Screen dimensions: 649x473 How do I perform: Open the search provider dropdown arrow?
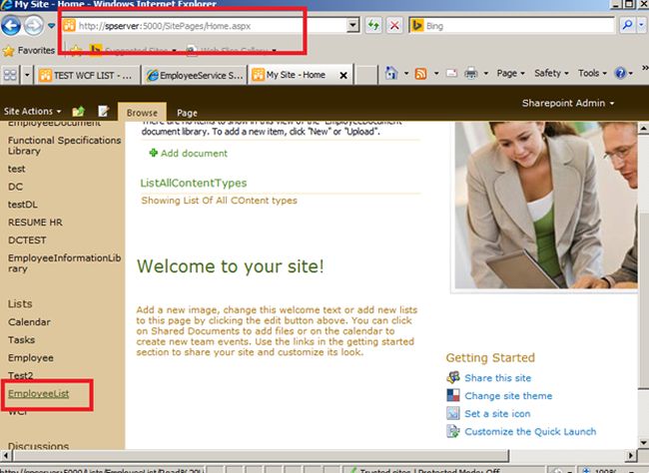point(642,26)
